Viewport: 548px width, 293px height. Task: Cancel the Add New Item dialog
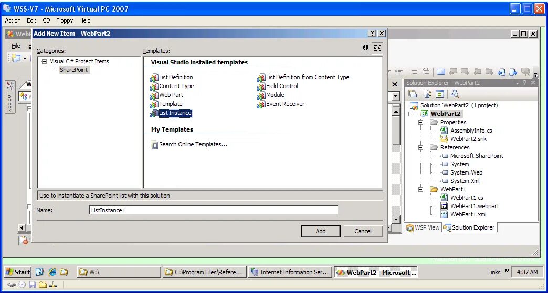363,231
